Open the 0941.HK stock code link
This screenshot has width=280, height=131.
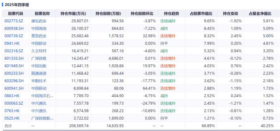click(x=12, y=43)
